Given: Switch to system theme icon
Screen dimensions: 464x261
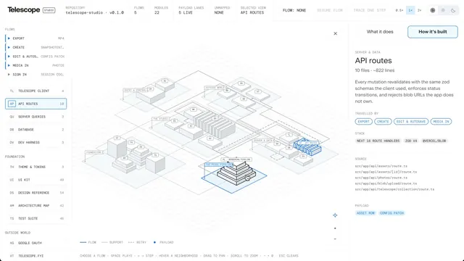Looking at the screenshot, I should tap(433, 10).
